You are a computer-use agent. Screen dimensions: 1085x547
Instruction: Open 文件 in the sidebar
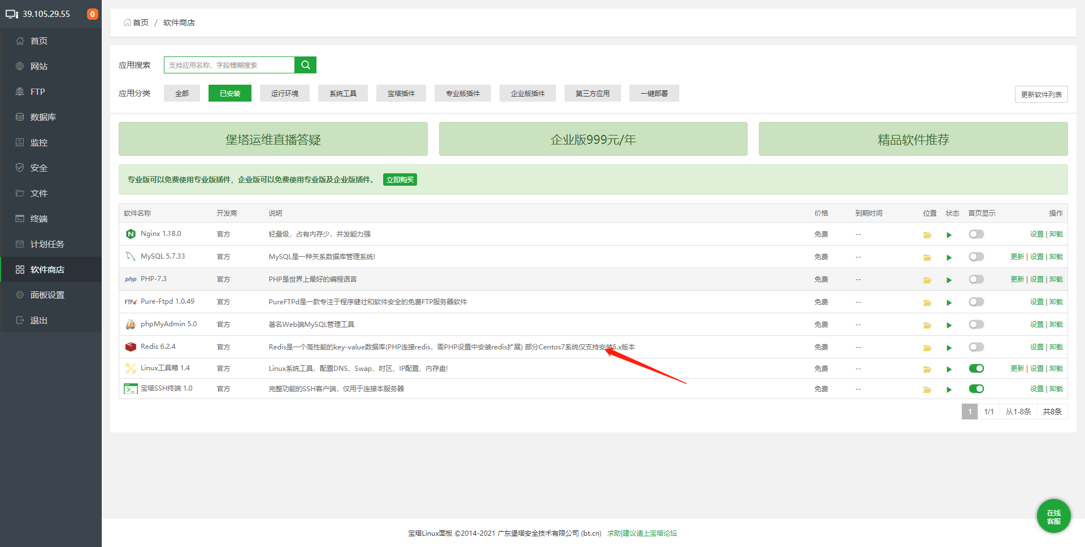tap(51, 193)
